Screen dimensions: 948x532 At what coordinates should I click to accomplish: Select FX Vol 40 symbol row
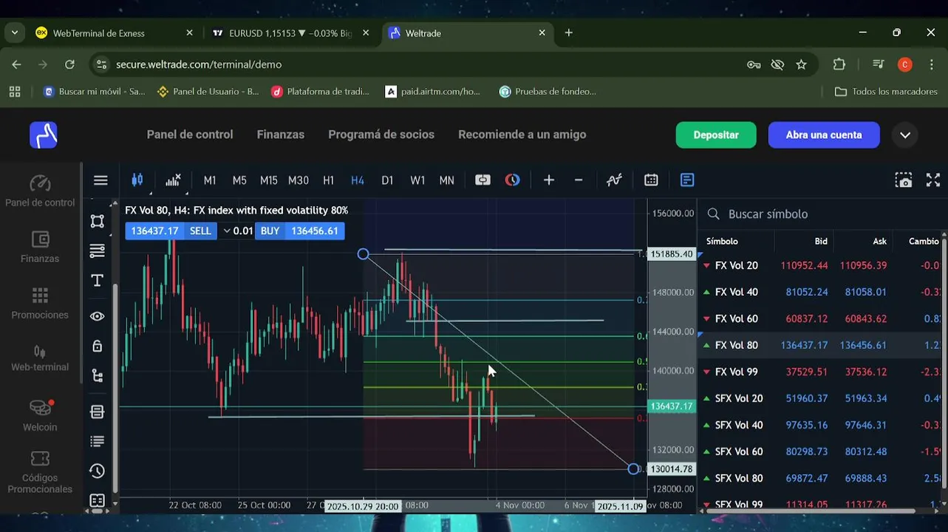coord(820,292)
